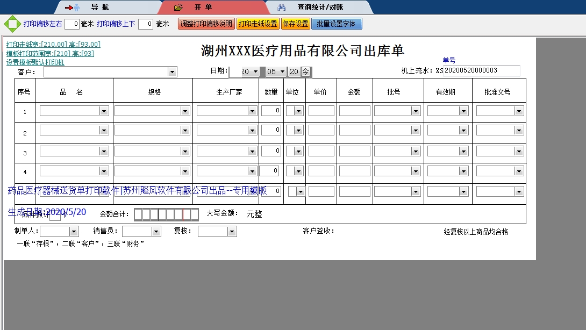Expand the 客户 customer dropdown
Viewport: 586px width, 330px height.
pos(172,72)
